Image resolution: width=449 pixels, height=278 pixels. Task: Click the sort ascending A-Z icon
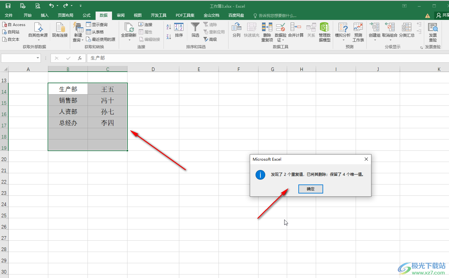(x=169, y=28)
